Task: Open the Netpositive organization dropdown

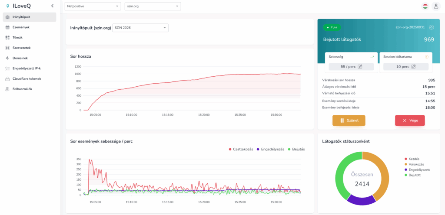Action: (93, 7)
